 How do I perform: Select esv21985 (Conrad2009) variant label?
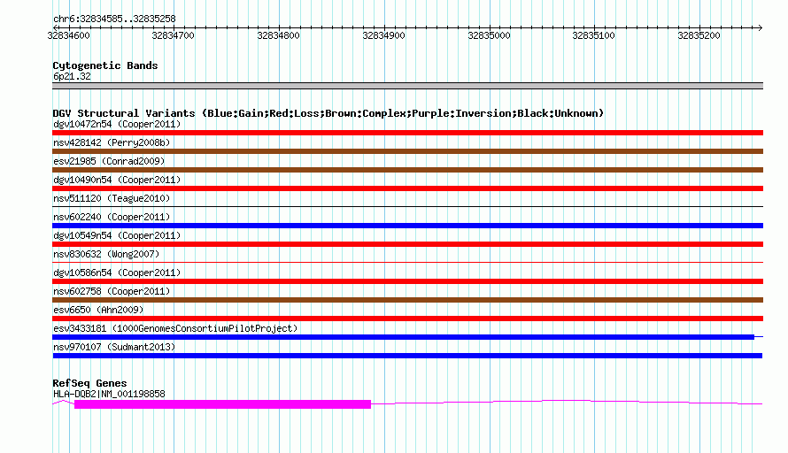pyautogui.click(x=109, y=161)
